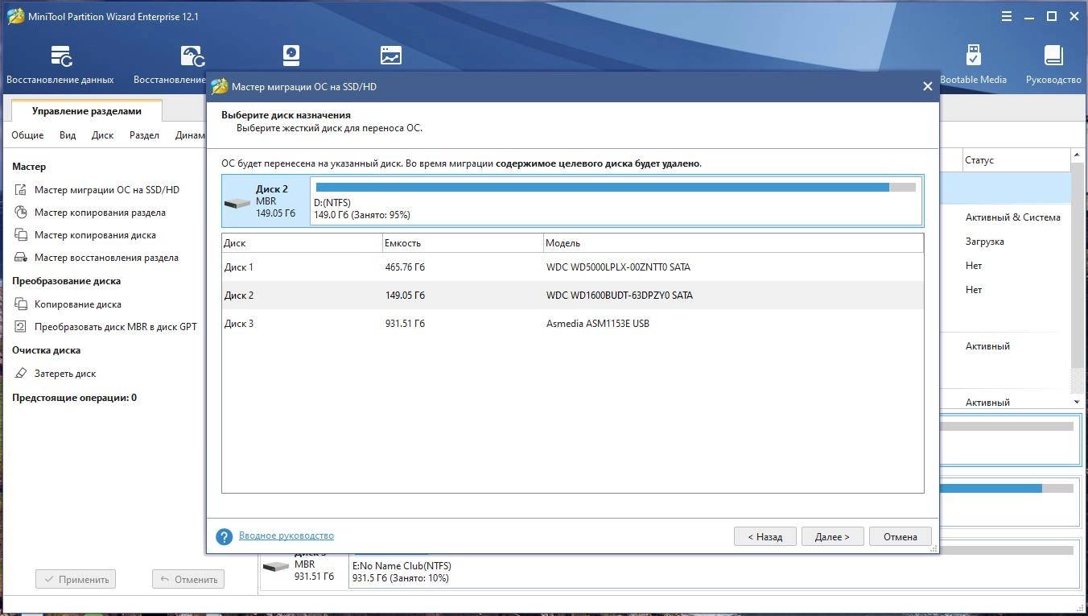
Task: Click the Назад button
Action: click(x=764, y=536)
